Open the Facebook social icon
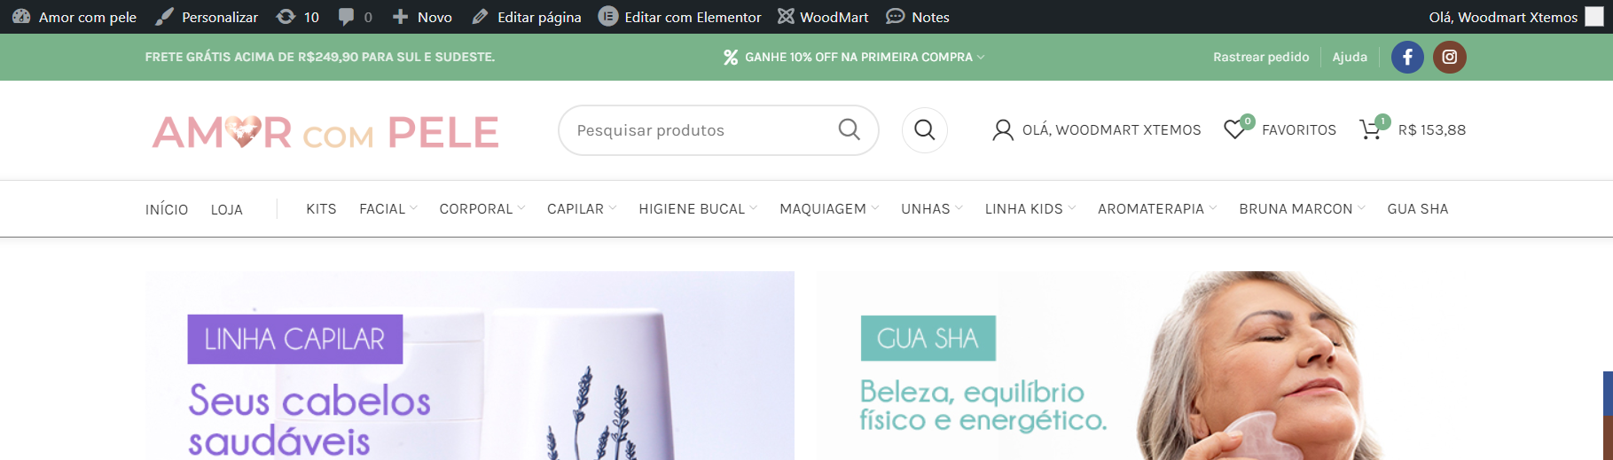The image size is (1613, 460). 1407,57
